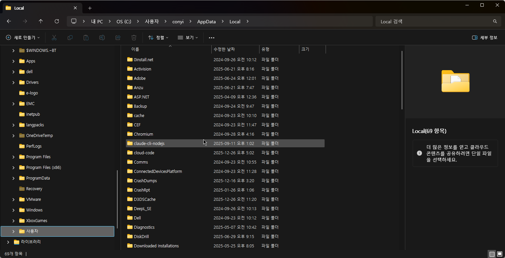Click AppData breadcrumb in address bar
Image resolution: width=505 pixels, height=258 pixels.
[206, 21]
